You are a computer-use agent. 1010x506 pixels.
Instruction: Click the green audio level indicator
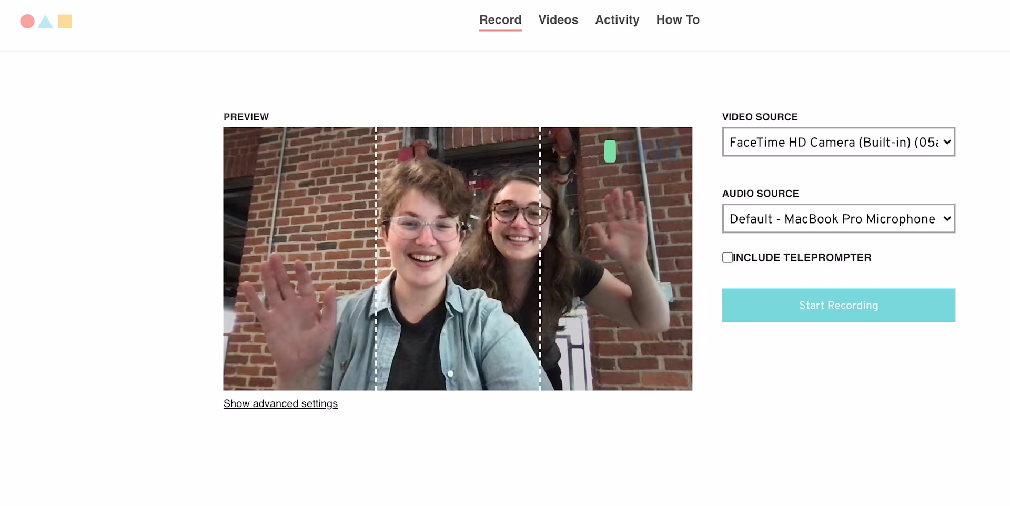pyautogui.click(x=610, y=151)
